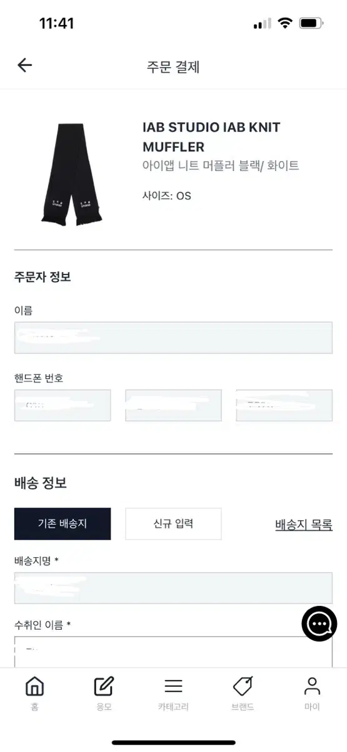
Task: Open the 브랜드 tag icon
Action: coord(243,687)
